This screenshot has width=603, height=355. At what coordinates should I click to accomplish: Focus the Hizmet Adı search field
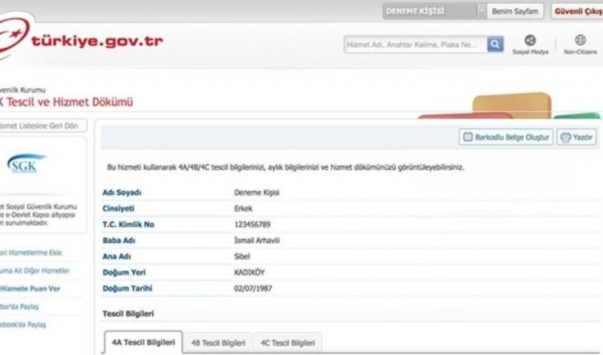(416, 45)
